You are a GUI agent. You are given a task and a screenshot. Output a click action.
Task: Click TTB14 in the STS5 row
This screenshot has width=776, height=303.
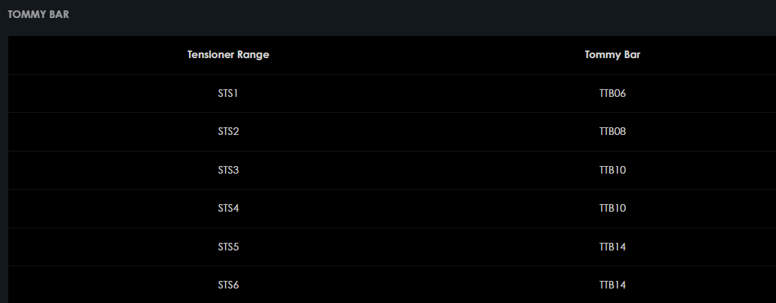click(x=612, y=247)
